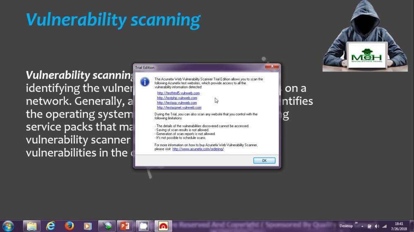Click OK in the Trial Edition dialog
This screenshot has height=232, width=414.
click(x=264, y=160)
